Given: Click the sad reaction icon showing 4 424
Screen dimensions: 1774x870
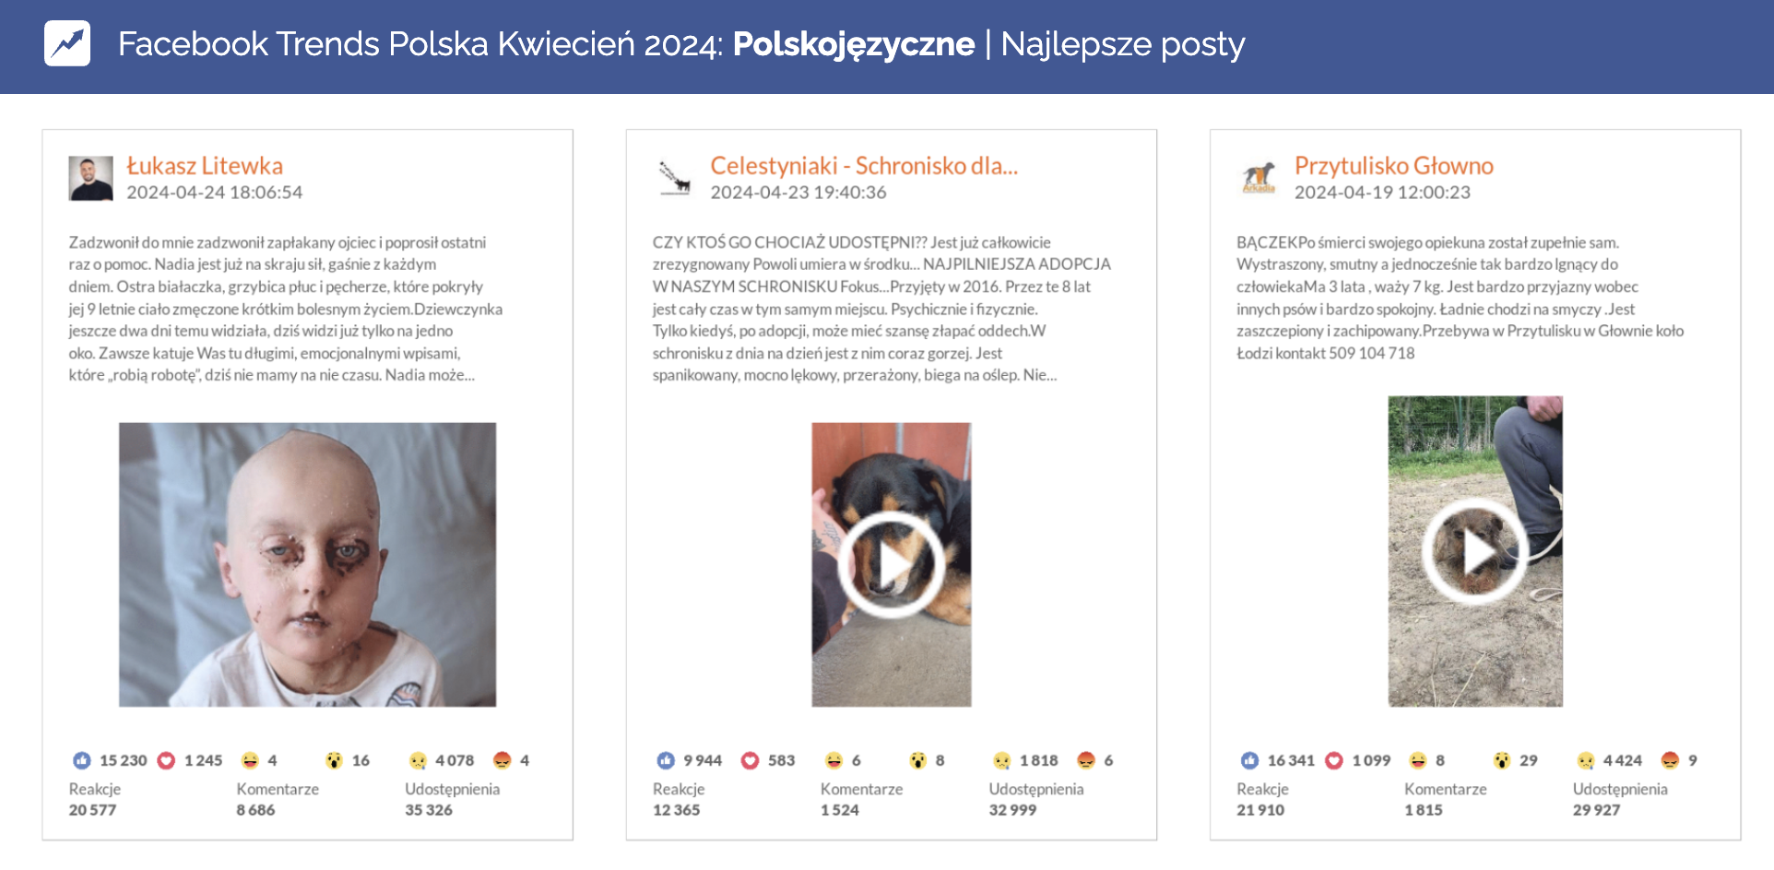Looking at the screenshot, I should 1586,760.
